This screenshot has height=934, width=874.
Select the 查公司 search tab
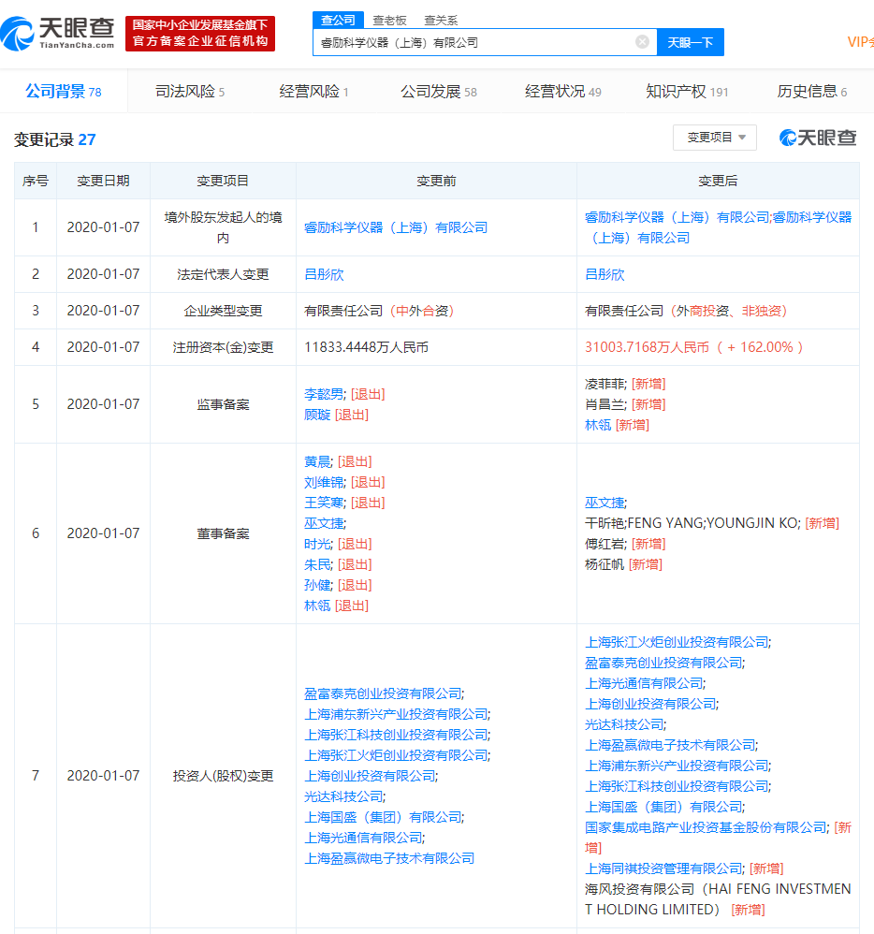coord(338,20)
